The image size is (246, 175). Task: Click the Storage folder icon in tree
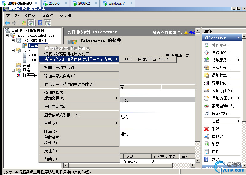coord(19,65)
